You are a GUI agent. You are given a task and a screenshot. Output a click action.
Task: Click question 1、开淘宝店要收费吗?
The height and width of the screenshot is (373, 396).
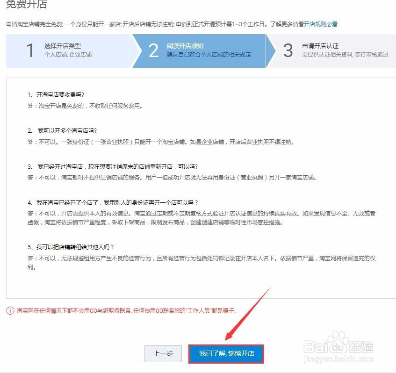click(56, 95)
